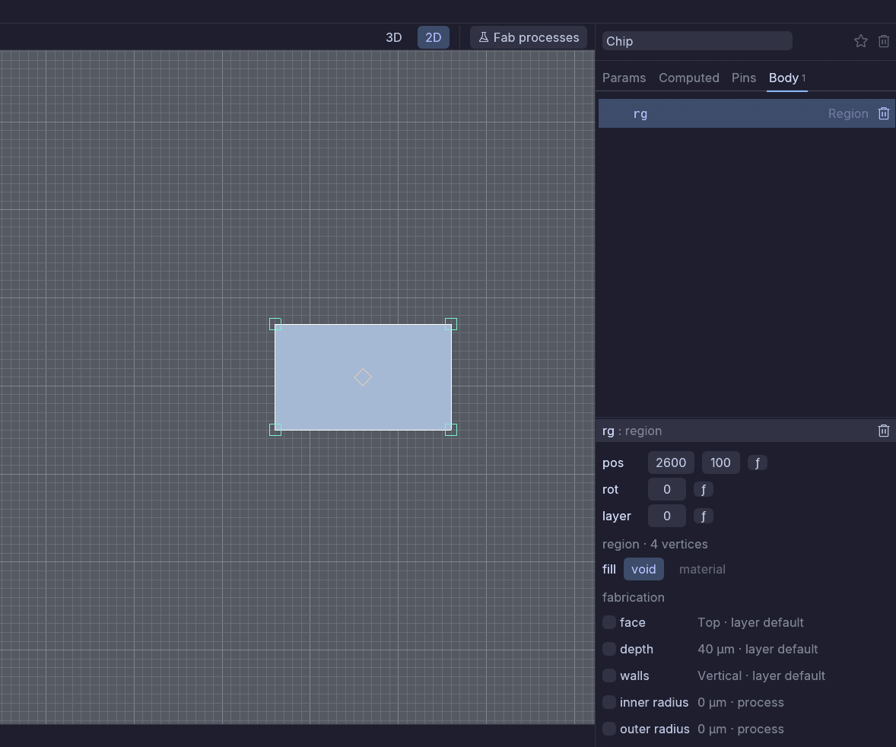Switch to 2D view
896x747 pixels.
(x=433, y=38)
